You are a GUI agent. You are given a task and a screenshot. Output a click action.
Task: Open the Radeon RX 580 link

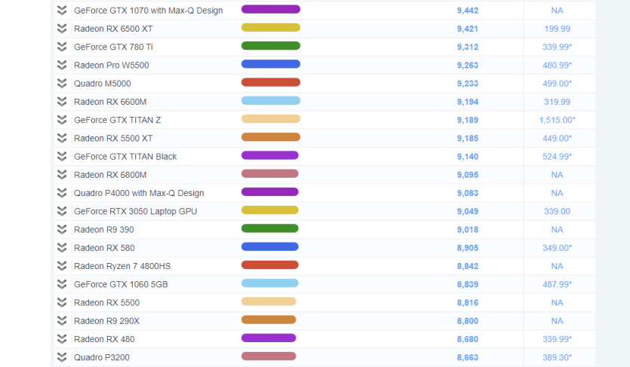(x=104, y=247)
